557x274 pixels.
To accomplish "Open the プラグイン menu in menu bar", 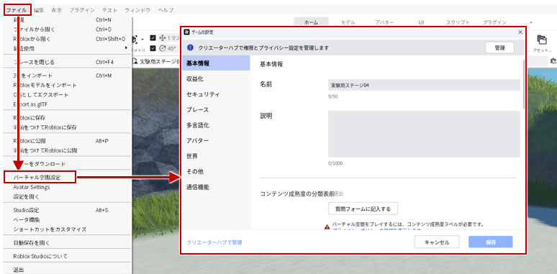I will point(82,10).
